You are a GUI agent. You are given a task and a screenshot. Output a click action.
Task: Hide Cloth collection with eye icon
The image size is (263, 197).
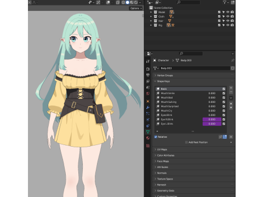[x=228, y=16]
